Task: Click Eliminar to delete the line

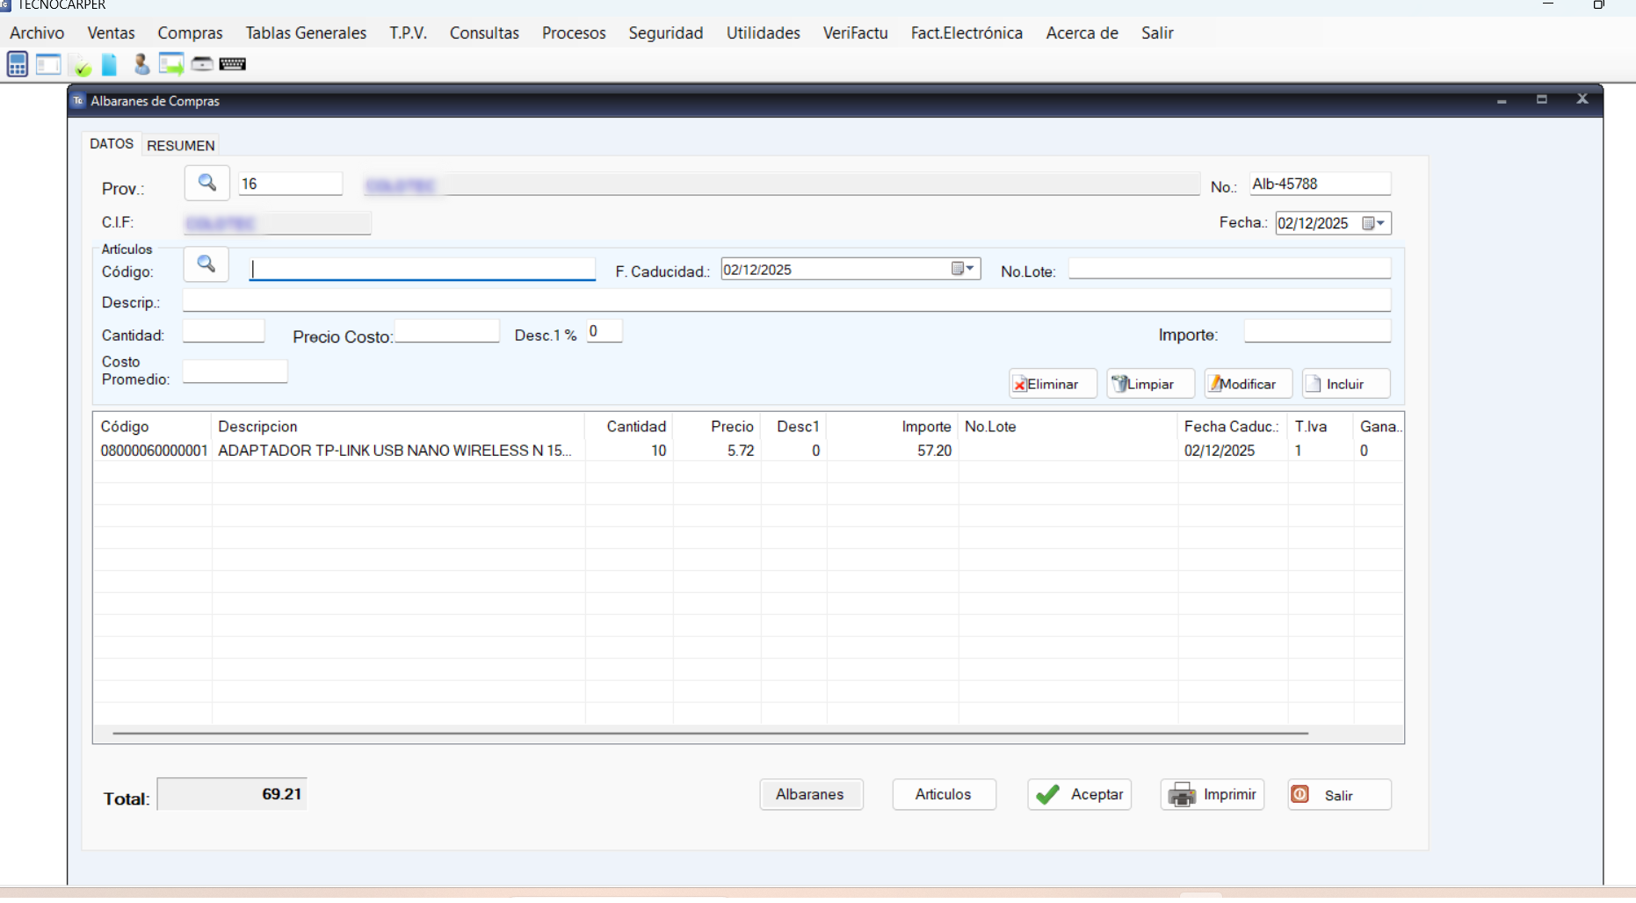Action: point(1053,384)
